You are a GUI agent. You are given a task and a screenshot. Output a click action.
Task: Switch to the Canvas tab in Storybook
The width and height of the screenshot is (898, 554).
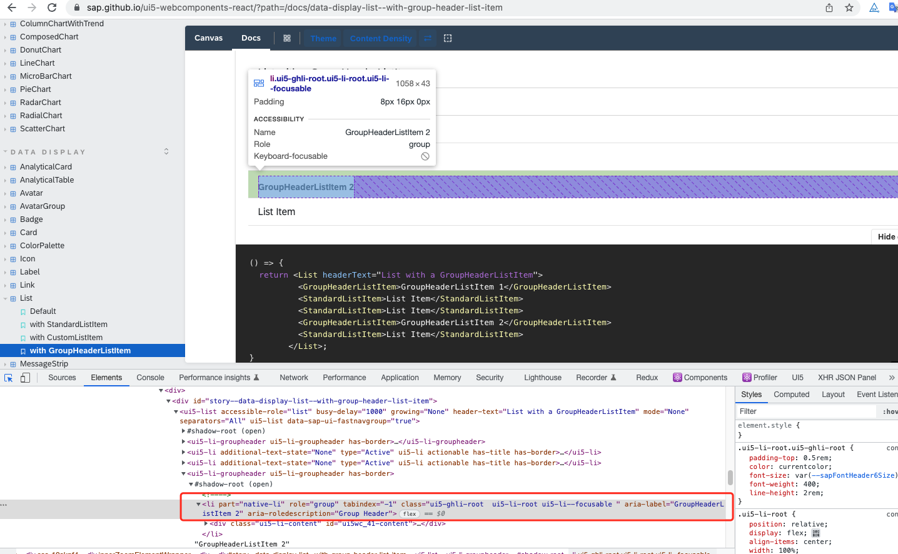208,38
